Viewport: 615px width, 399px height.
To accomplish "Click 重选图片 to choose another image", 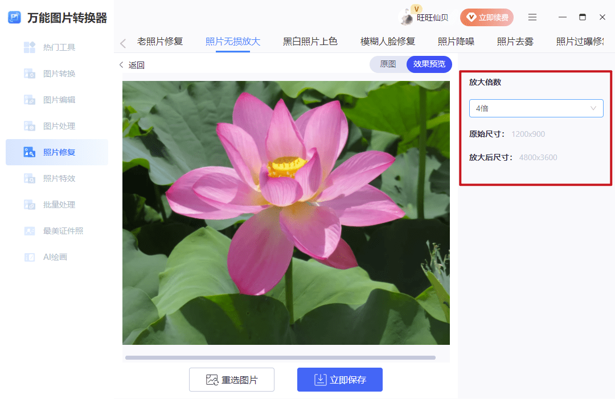I will click(232, 380).
